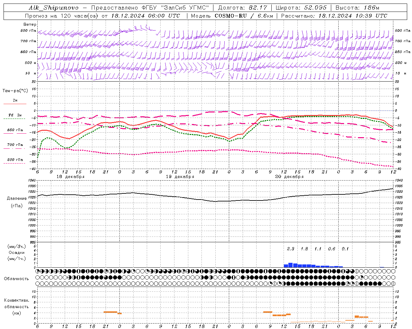Viewport: 412px width, 329px height.
Task: Click the '18 декабря' date label
Action: point(70,177)
